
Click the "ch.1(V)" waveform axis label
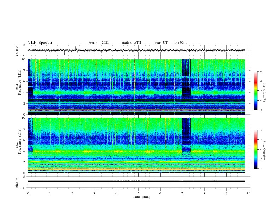click(17, 50)
